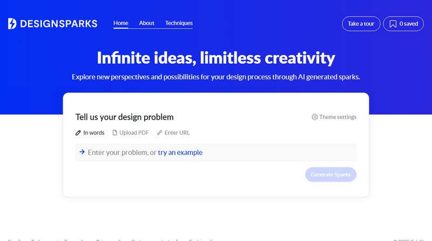Open Theme settings via its text label
432x241 pixels.
click(x=337, y=117)
